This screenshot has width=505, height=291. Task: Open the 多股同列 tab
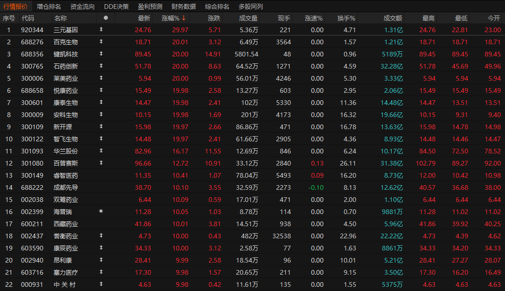250,7
